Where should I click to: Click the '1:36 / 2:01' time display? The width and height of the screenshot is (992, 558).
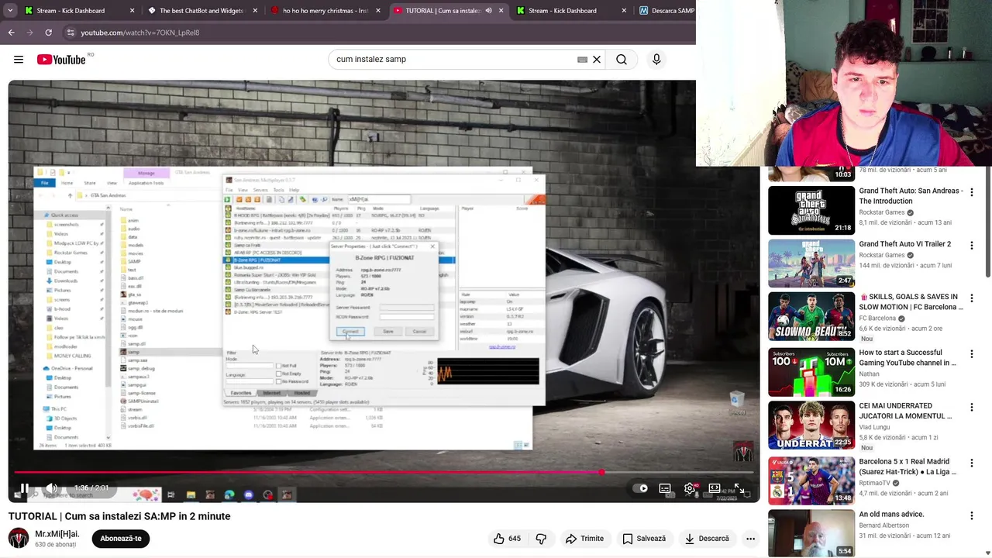coord(91,488)
